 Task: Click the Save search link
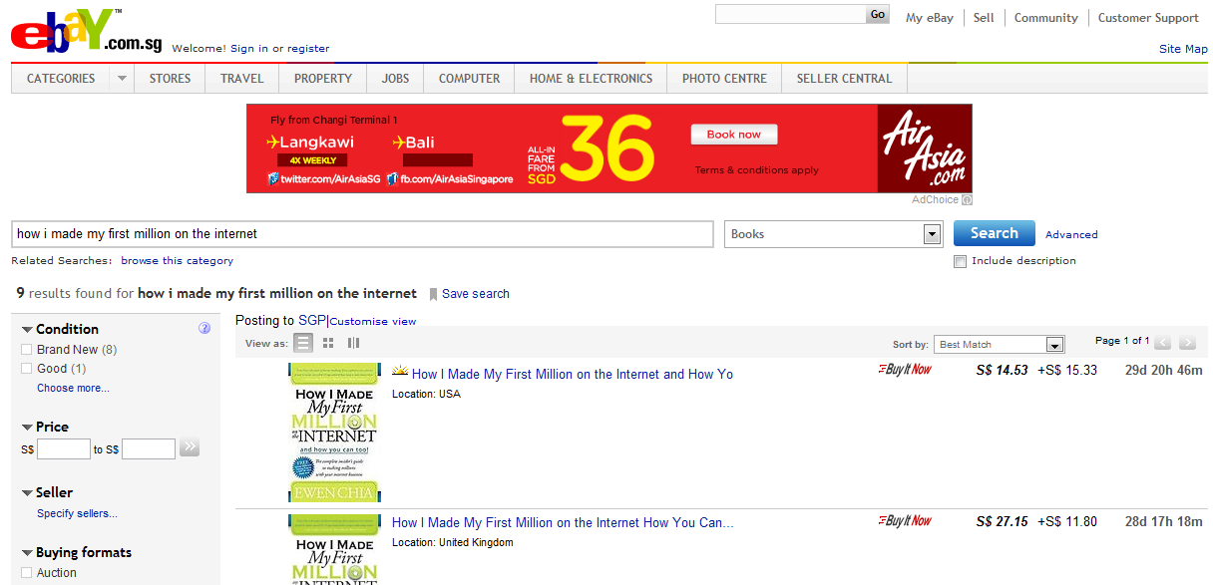coord(476,294)
